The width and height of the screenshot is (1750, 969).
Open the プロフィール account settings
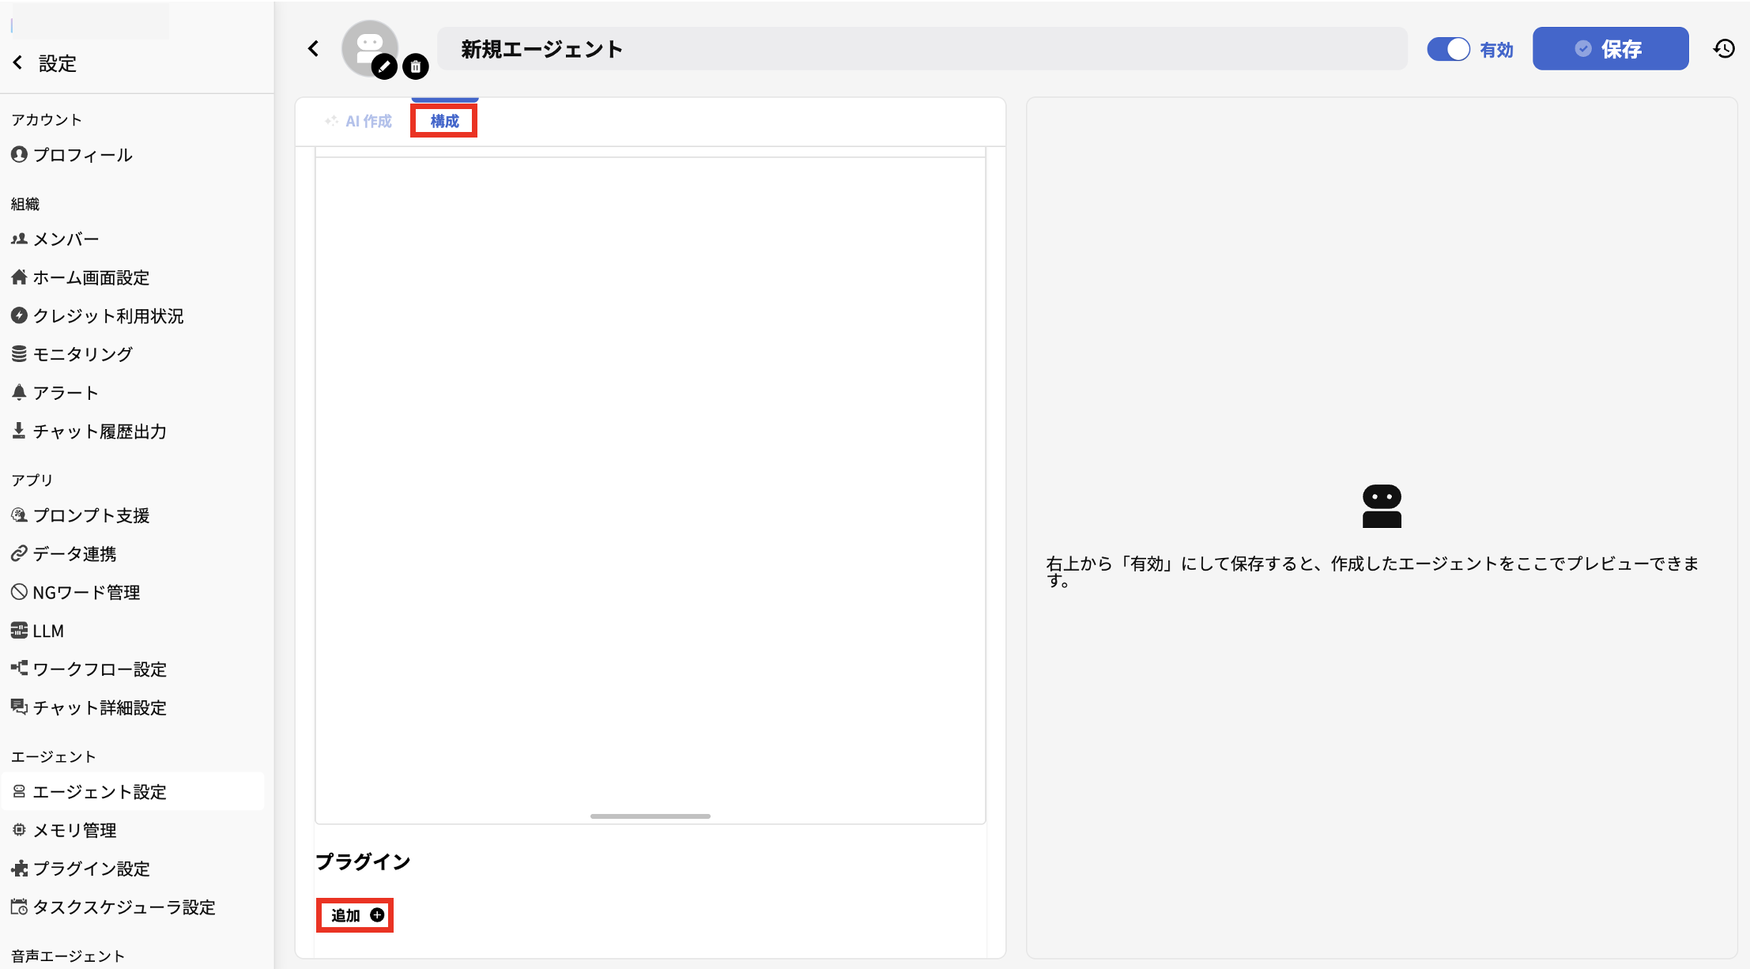click(83, 155)
